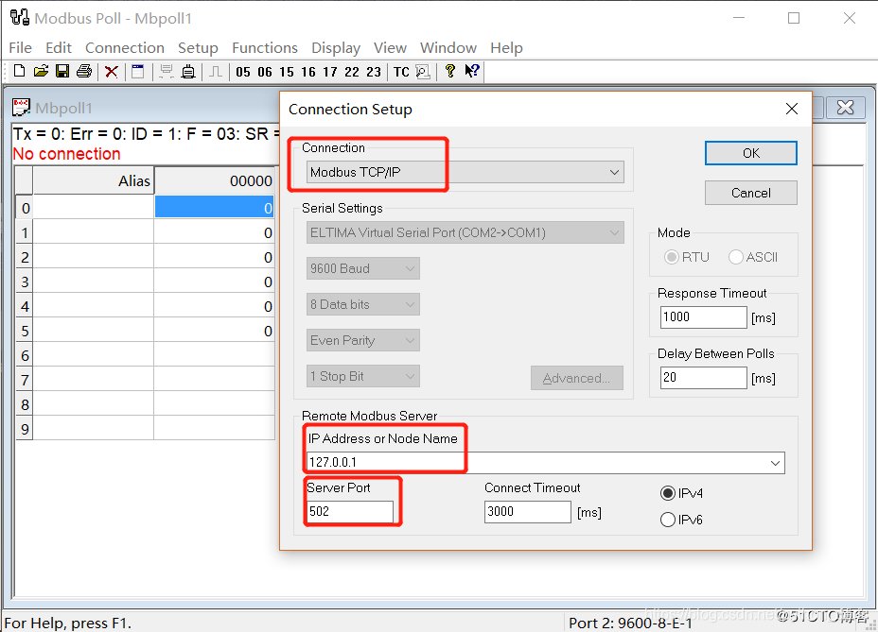Click the communication traffic magnifier icon
878x632 pixels.
[x=423, y=72]
